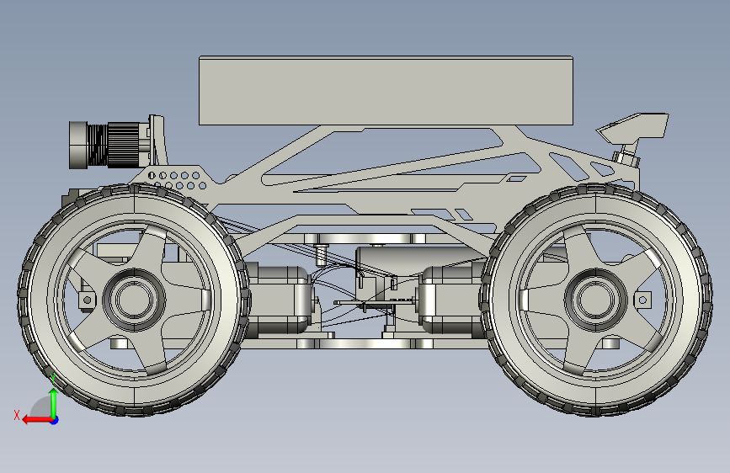Select the motor housing beside the spoiler-side wheel
This screenshot has height=473, width=730.
[x=450, y=301]
